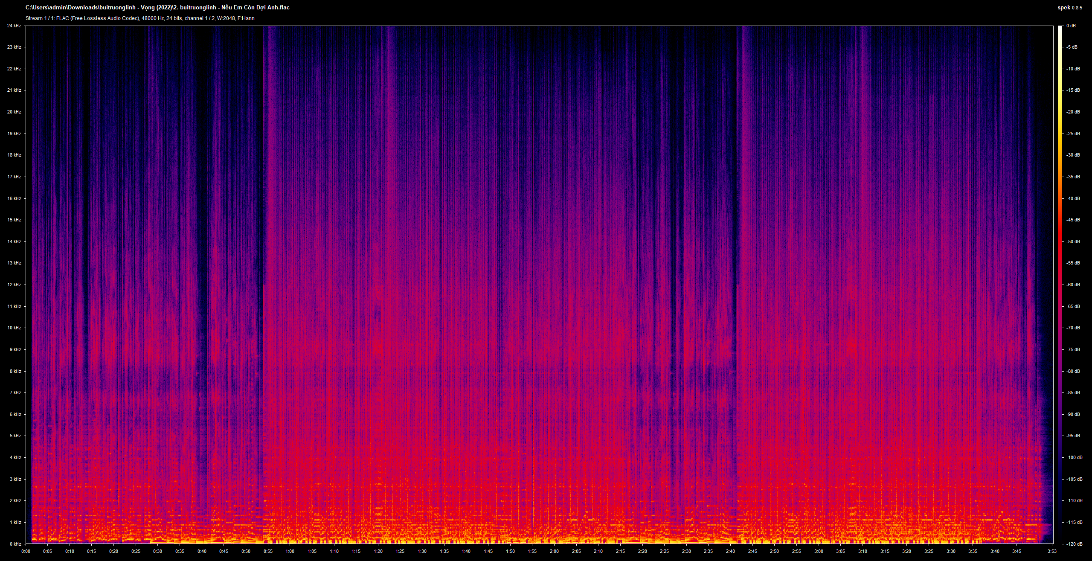Select the 16 kHz frequency axis label
Viewport: 1092px width, 561px height.
point(14,198)
